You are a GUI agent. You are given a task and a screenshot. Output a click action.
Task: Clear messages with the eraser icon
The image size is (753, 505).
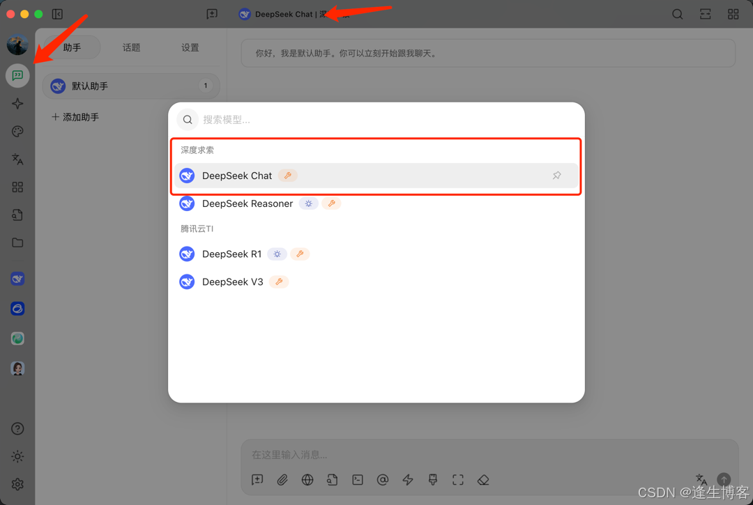click(x=483, y=480)
